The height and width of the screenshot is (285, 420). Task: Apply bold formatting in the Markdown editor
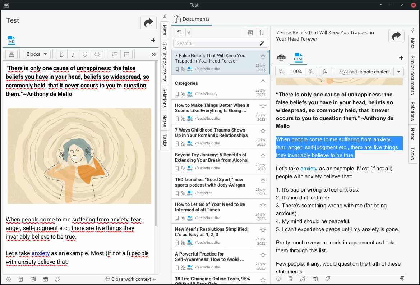62,54
